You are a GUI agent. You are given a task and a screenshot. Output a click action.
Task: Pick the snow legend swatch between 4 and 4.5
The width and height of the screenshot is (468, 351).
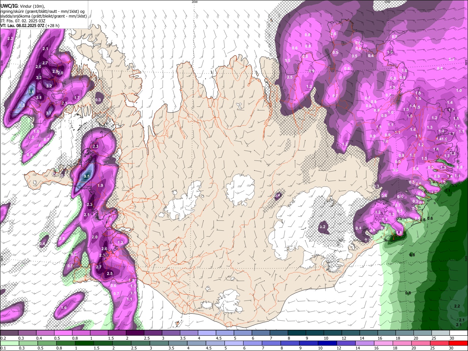tap(207, 333)
